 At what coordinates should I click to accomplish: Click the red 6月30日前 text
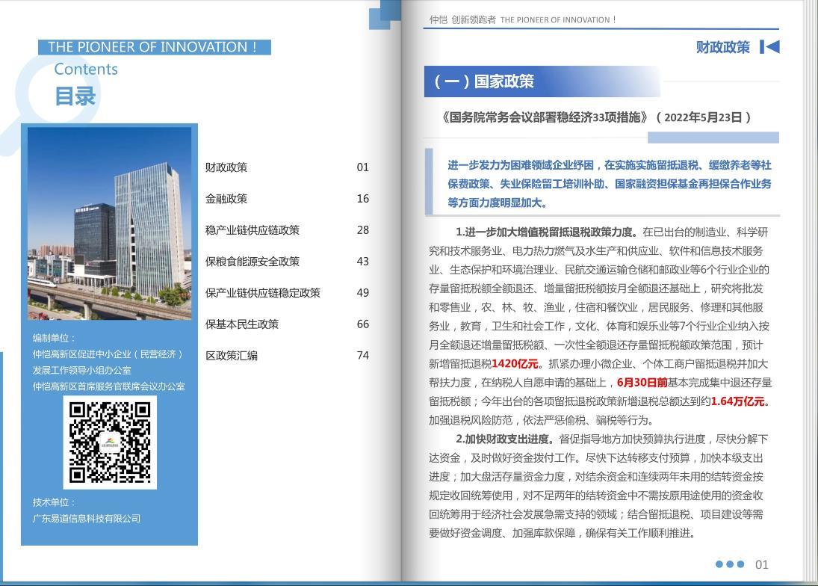[642, 383]
